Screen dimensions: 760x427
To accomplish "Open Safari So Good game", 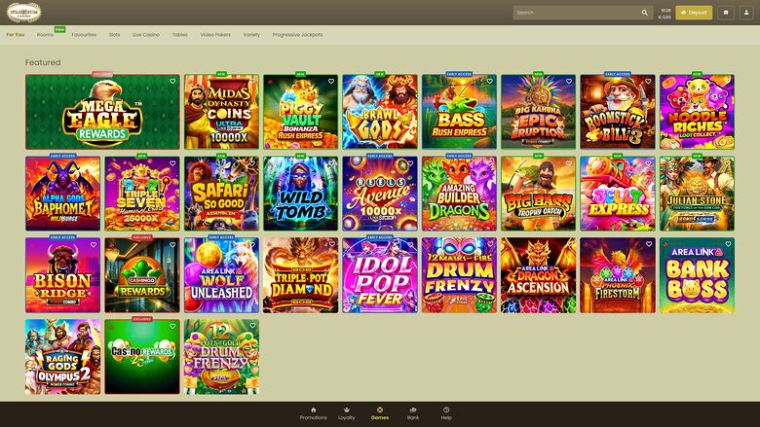I will coord(221,194).
